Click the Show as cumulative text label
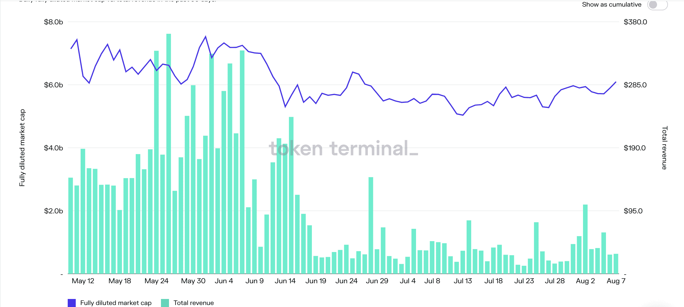This screenshot has width=684, height=307. pyautogui.click(x=611, y=5)
